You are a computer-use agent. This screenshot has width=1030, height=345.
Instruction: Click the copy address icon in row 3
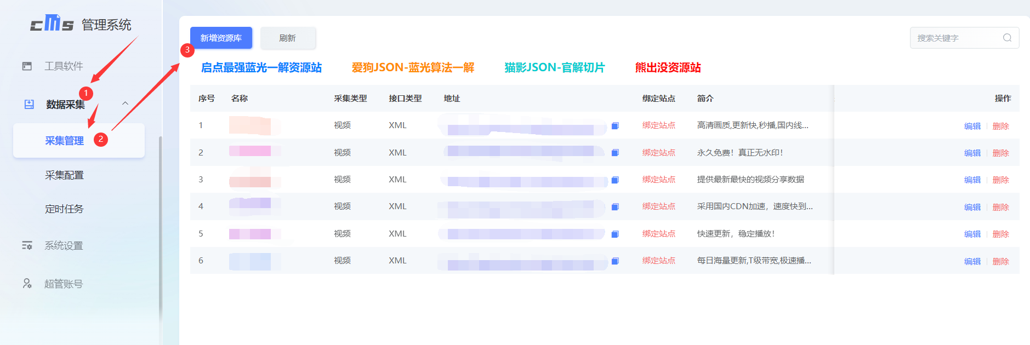pyautogui.click(x=615, y=180)
